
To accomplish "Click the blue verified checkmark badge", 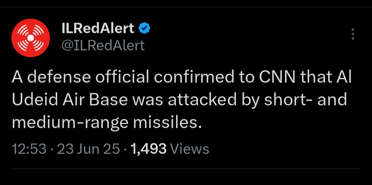I will coord(144,29).
